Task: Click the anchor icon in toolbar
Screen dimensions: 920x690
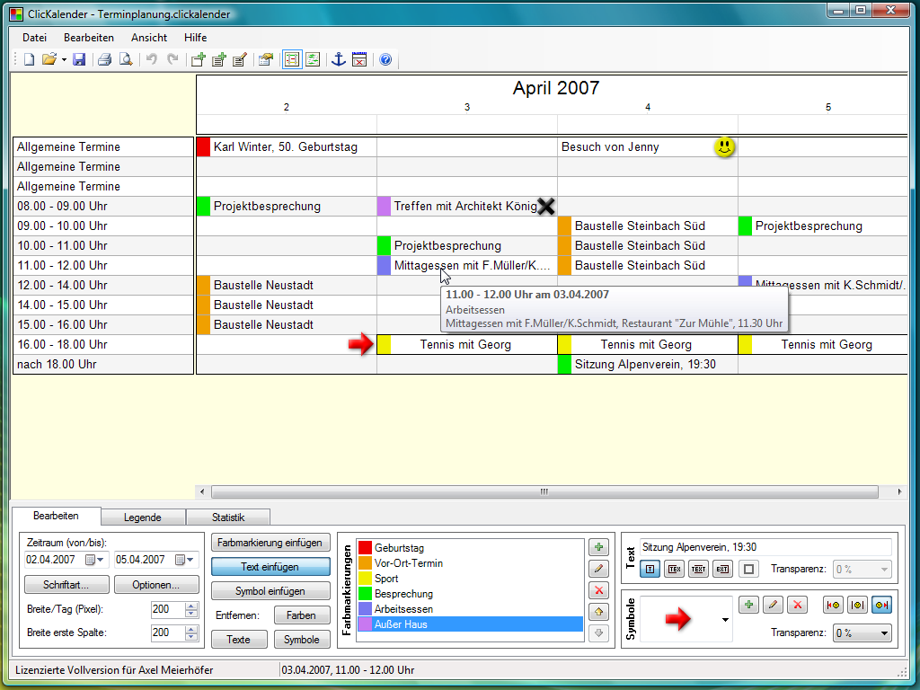Action: (338, 60)
